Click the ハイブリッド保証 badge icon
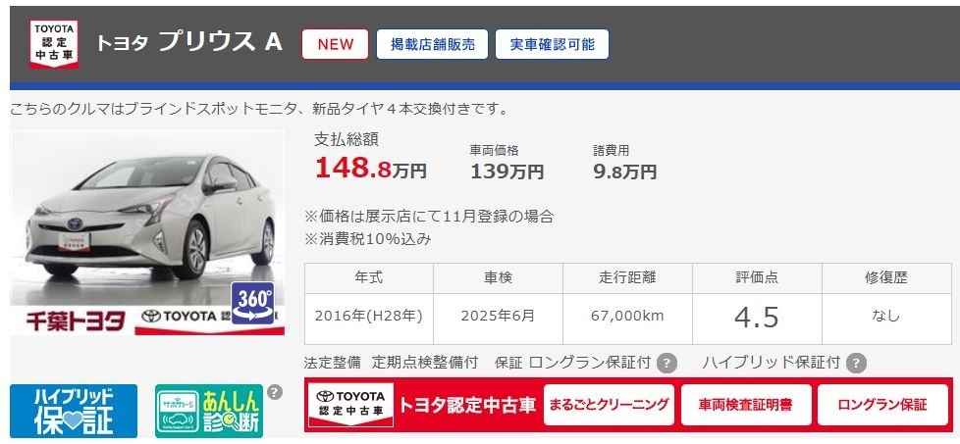Viewport: 960px width, 444px height. (x=74, y=411)
